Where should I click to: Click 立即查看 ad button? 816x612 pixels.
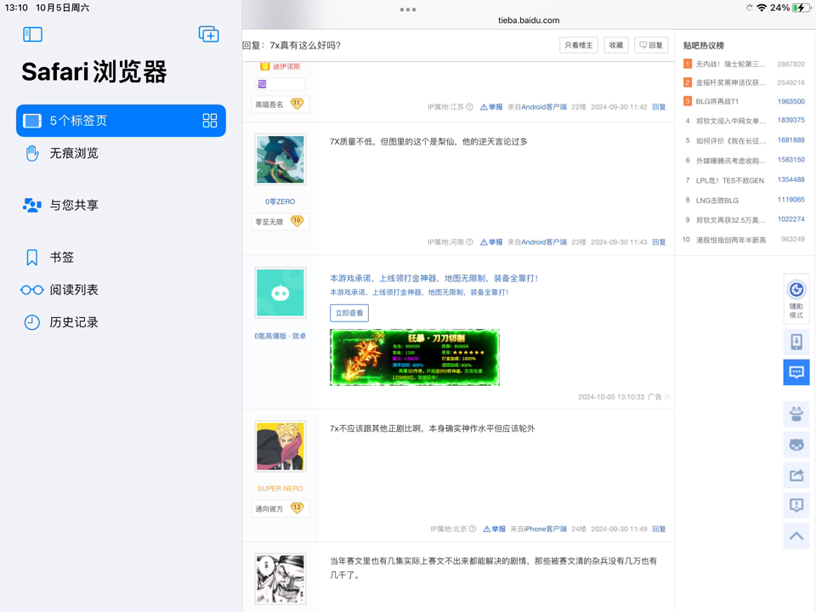pyautogui.click(x=349, y=314)
